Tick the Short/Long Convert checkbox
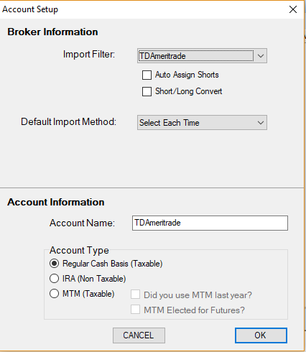 (x=147, y=91)
